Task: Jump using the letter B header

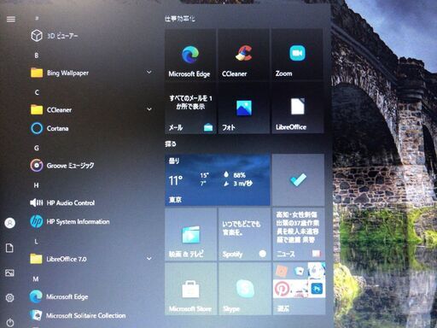Action: coord(37,56)
